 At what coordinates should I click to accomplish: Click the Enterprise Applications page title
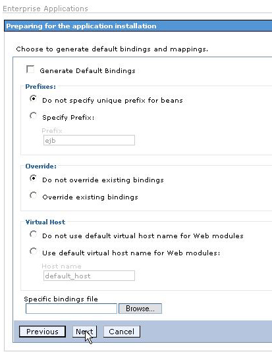45,9
